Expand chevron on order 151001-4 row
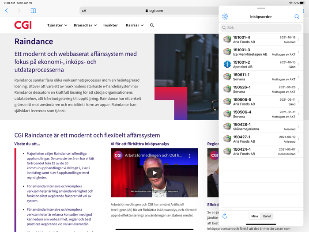 coord(299,39)
